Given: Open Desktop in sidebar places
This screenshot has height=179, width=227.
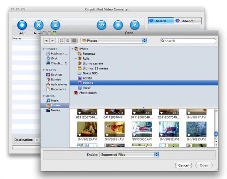Looking at the screenshot, I should click(54, 74).
